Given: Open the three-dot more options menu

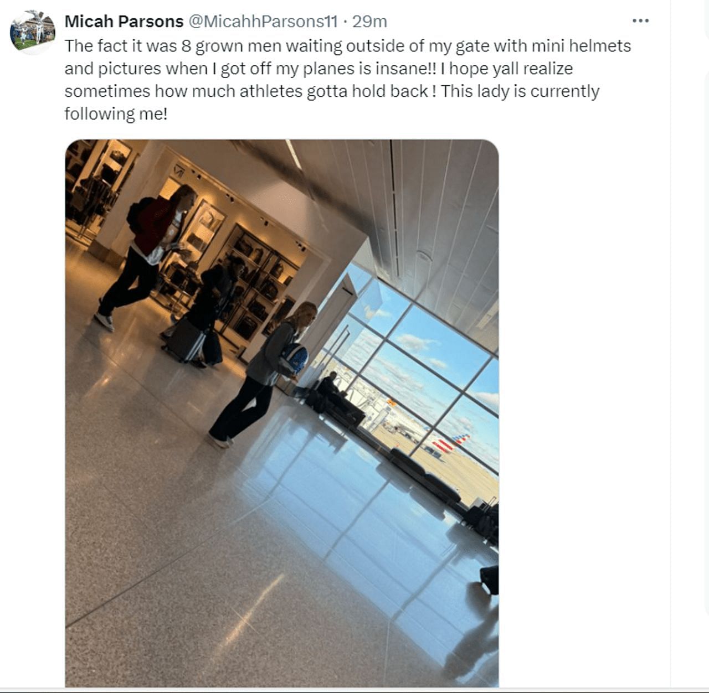Looking at the screenshot, I should [640, 21].
